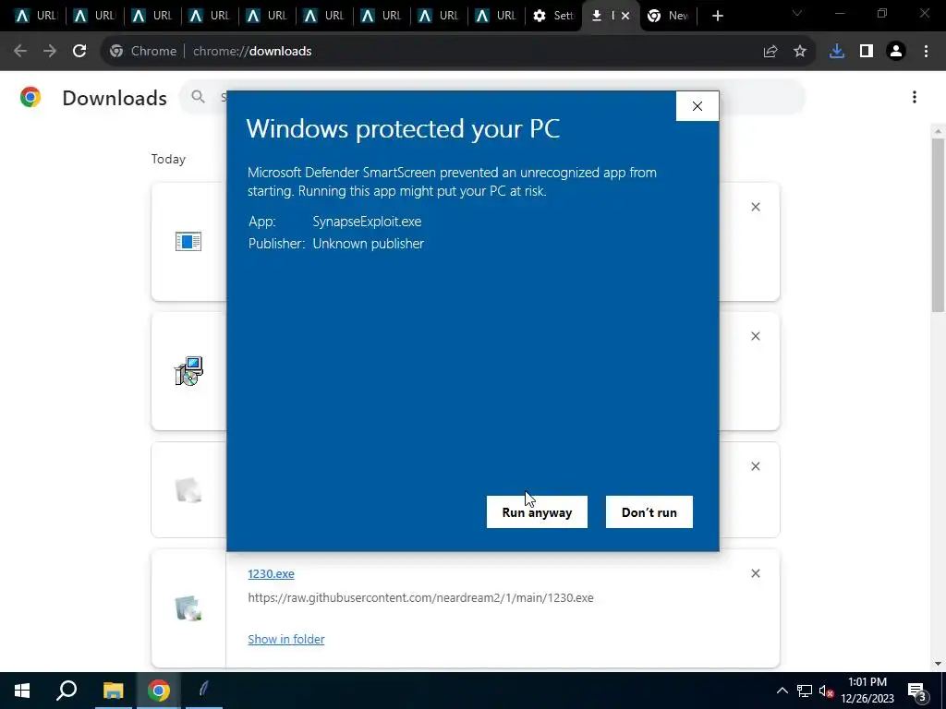This screenshot has width=946, height=709.
Task: Open the tab search chevron
Action: (797, 14)
